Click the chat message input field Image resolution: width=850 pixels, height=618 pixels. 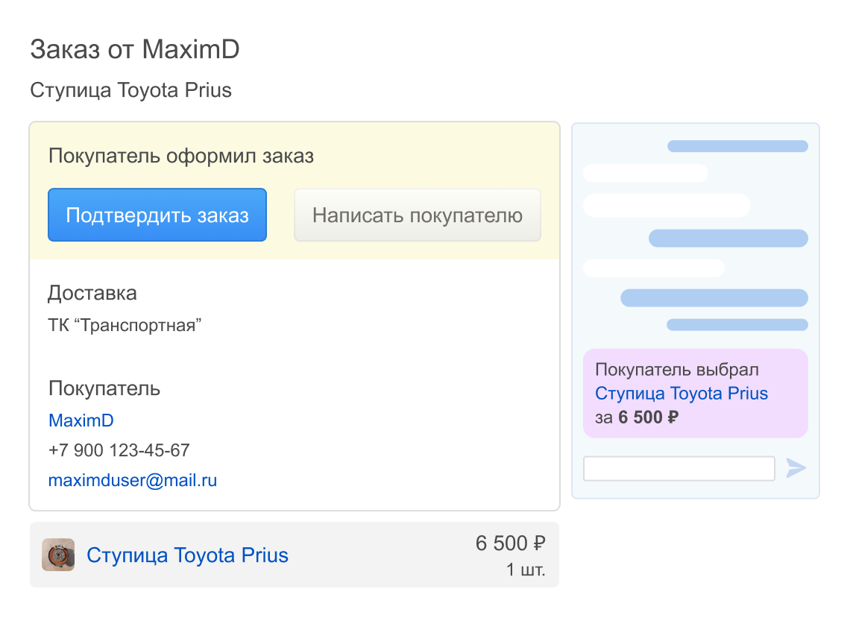click(x=679, y=468)
